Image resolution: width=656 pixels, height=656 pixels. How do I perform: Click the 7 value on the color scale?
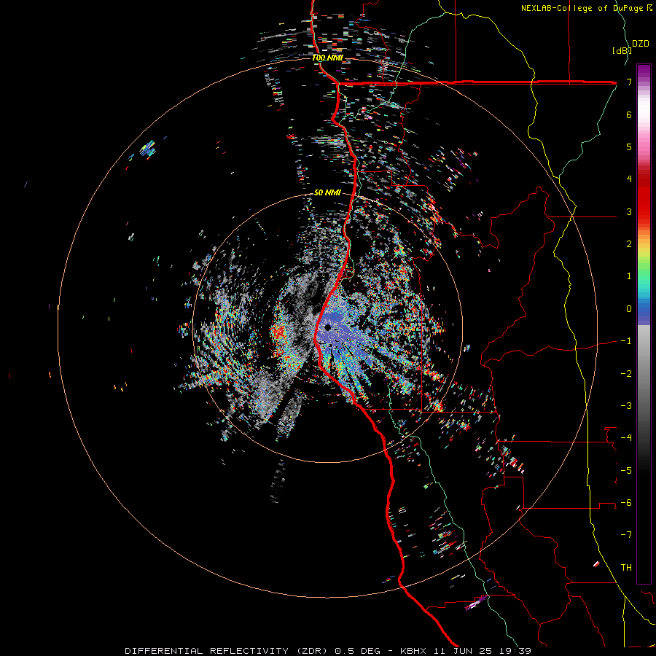(x=629, y=82)
